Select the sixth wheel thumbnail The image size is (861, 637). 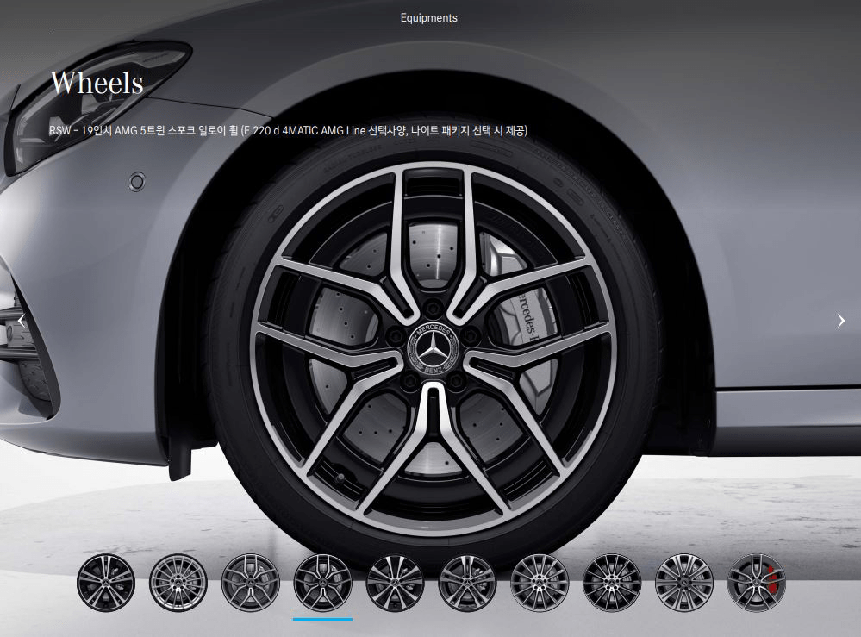467,582
